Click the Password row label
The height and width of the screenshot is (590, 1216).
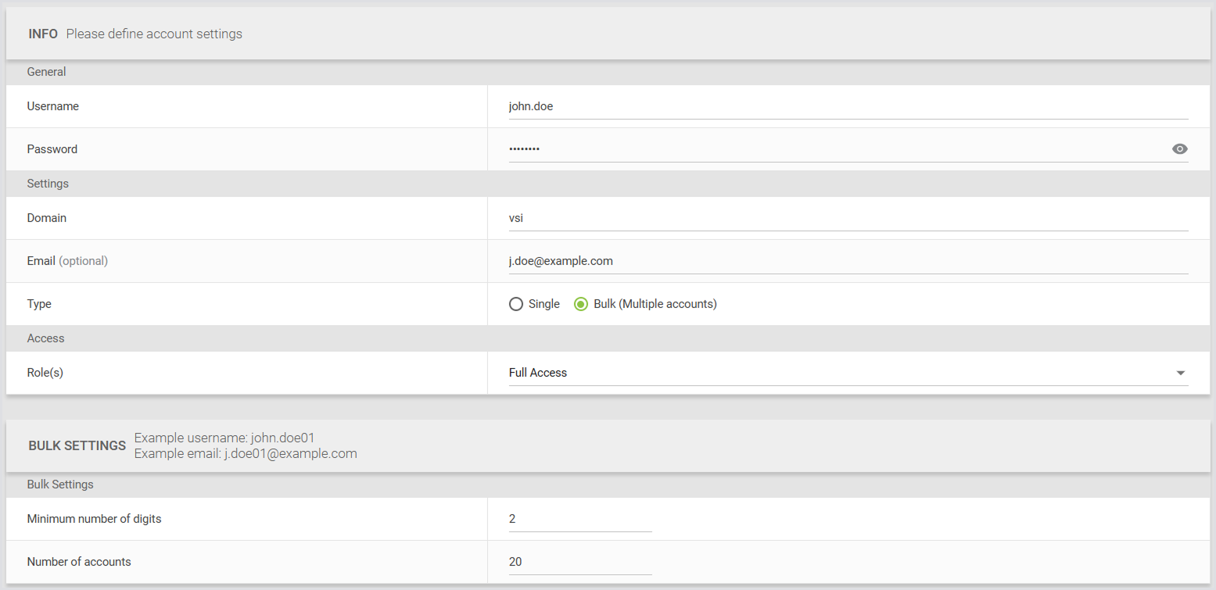coord(52,149)
